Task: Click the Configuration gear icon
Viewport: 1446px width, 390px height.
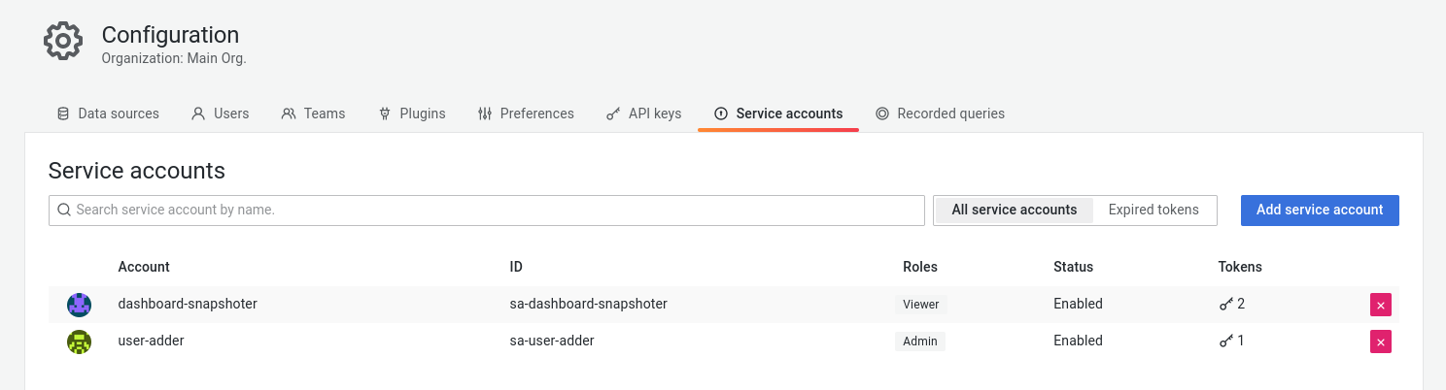Action: pos(63,41)
